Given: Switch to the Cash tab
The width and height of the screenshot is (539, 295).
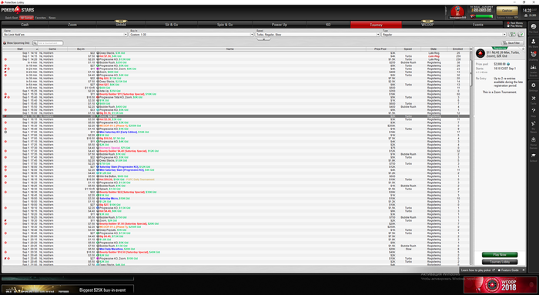Looking at the screenshot, I should pyautogui.click(x=25, y=25).
